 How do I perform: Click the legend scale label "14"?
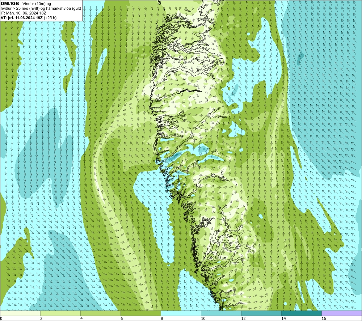pyautogui.click(x=283, y=319)
